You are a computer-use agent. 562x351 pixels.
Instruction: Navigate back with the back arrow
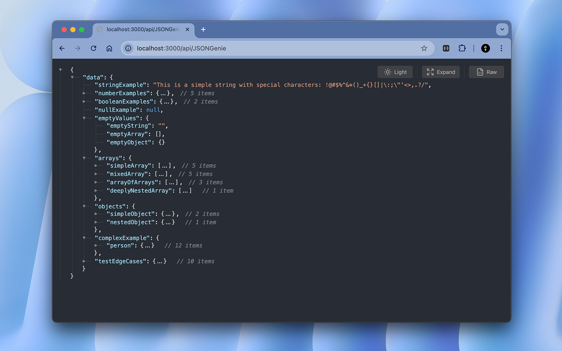tap(61, 48)
